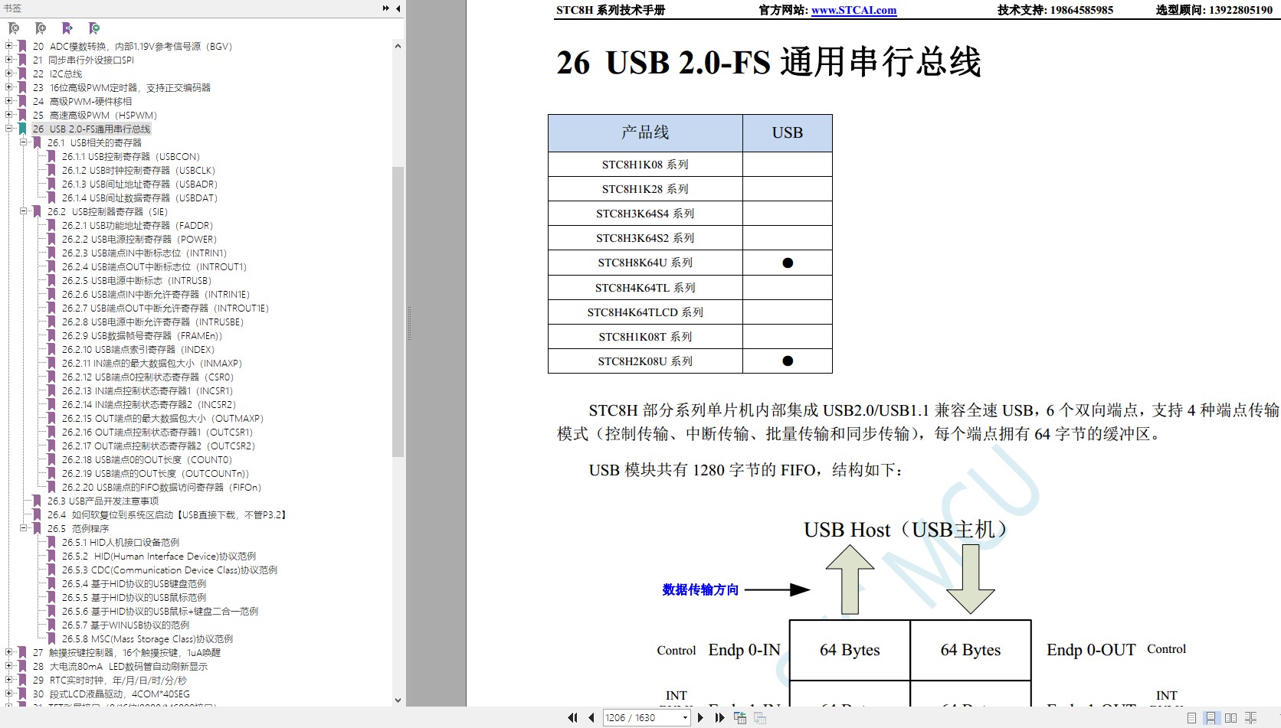This screenshot has width=1281, height=728.
Task: Click the bookmarks panel scrollbar thumb
Action: (398, 312)
